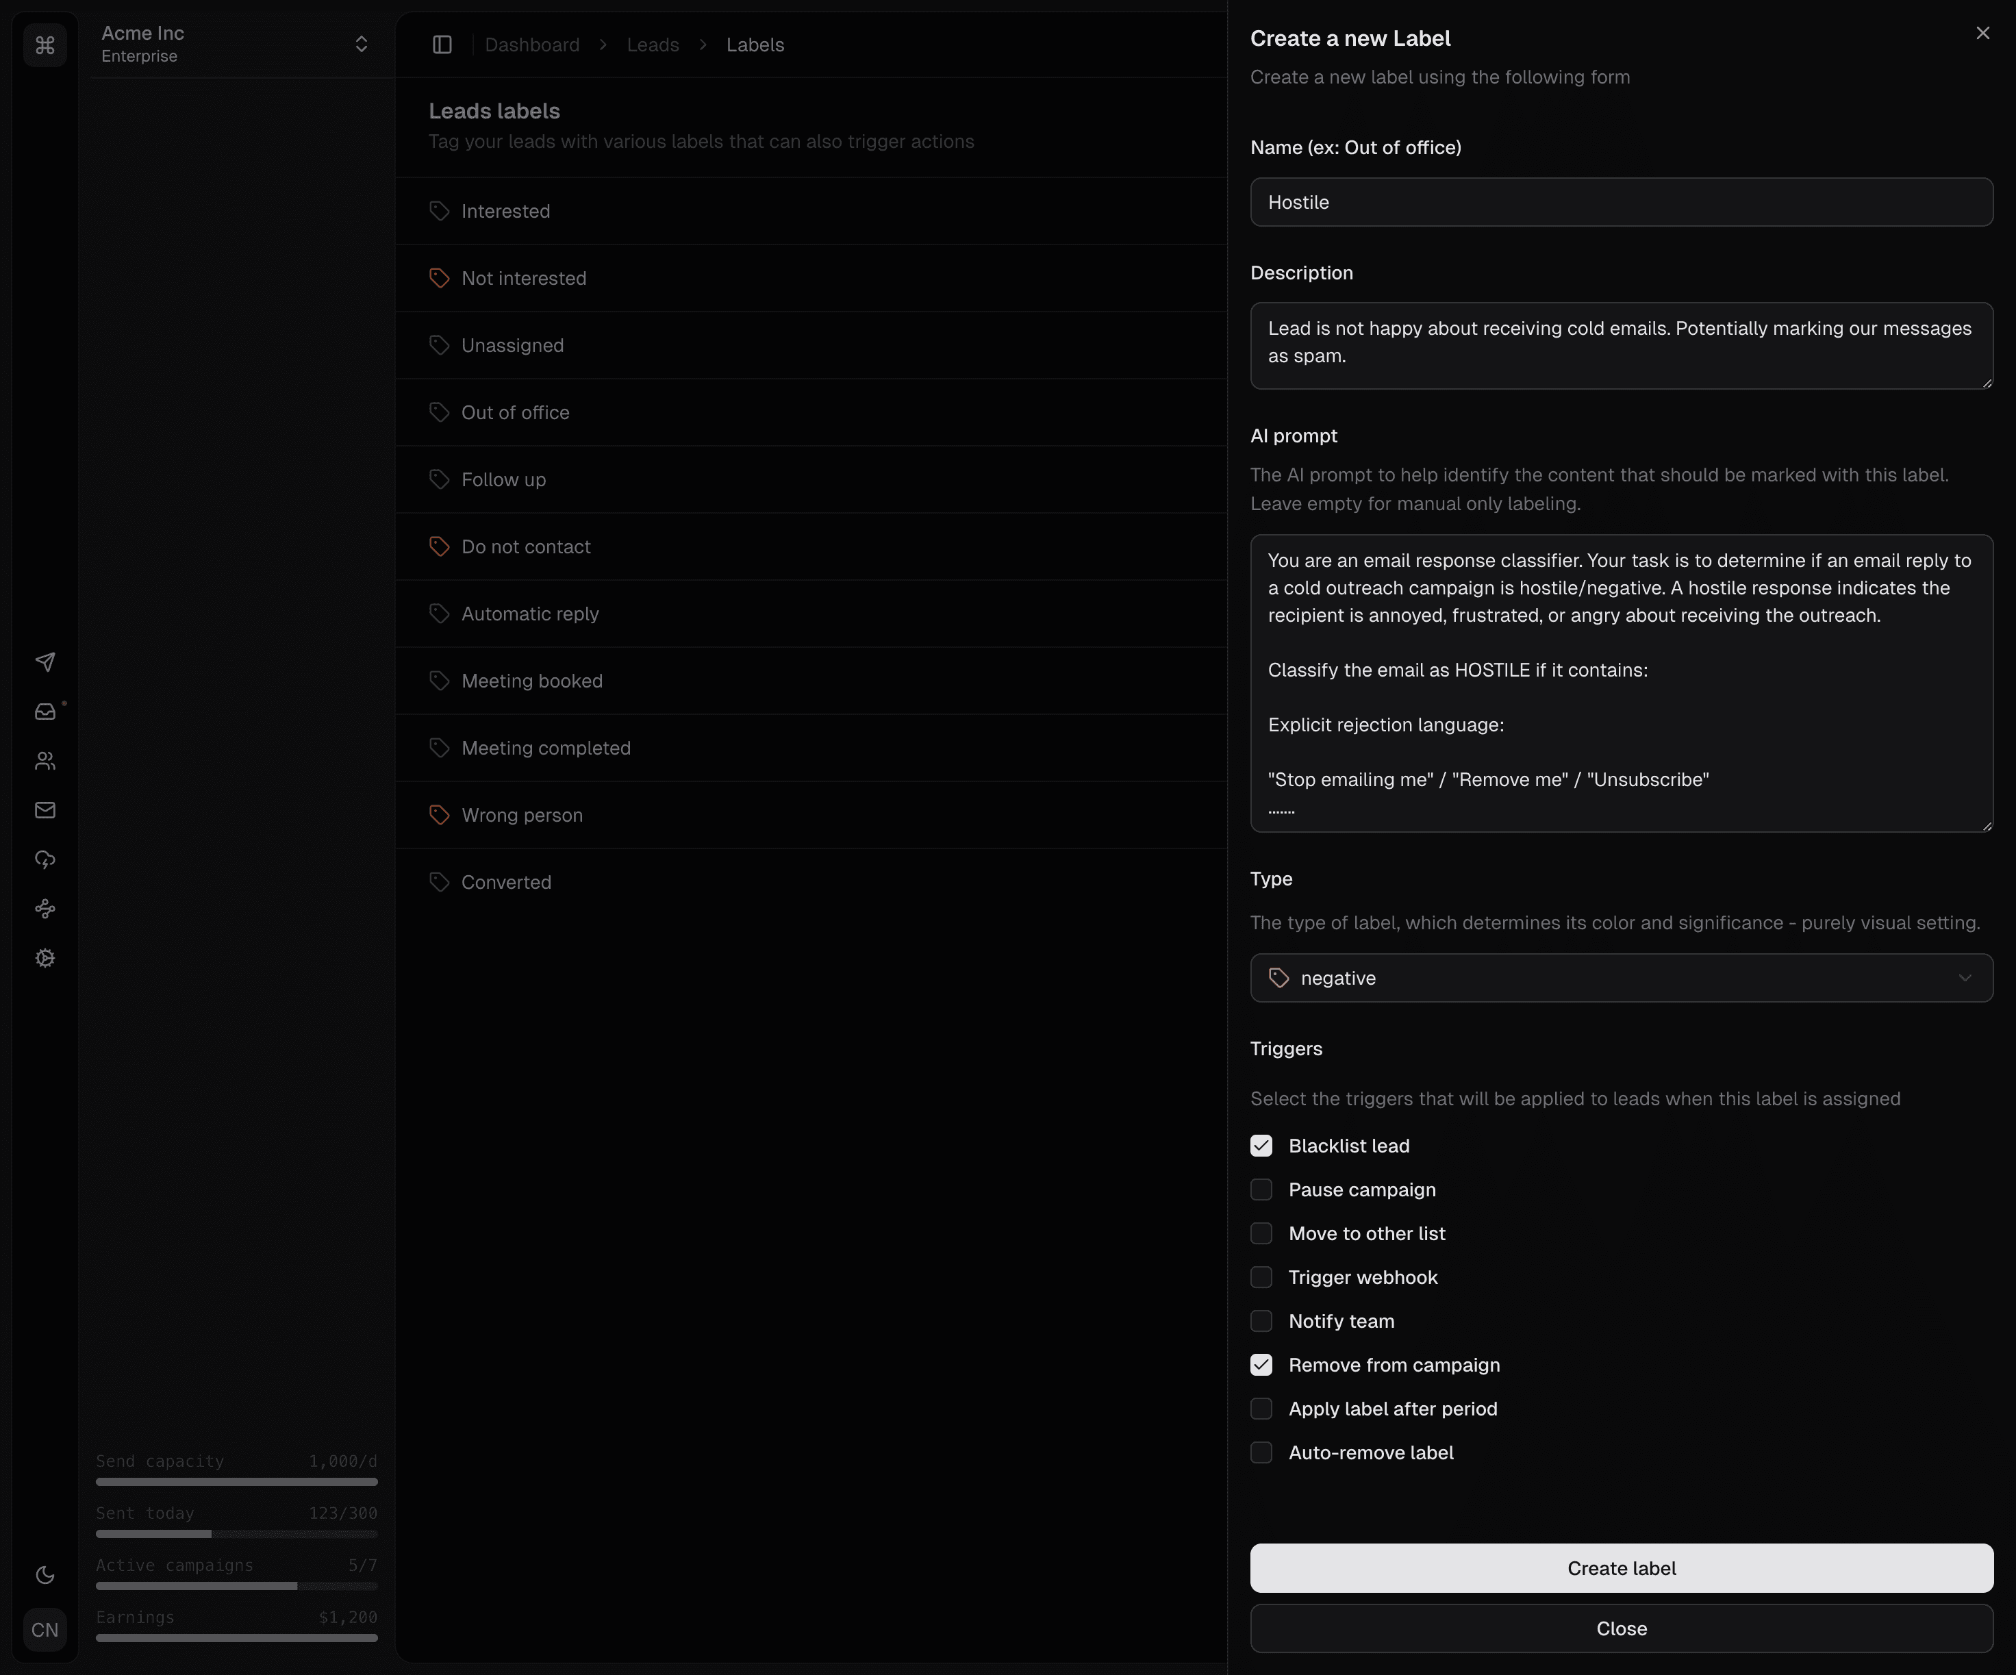Open the CN user avatar menu
2016x1675 pixels.
pyautogui.click(x=45, y=1630)
